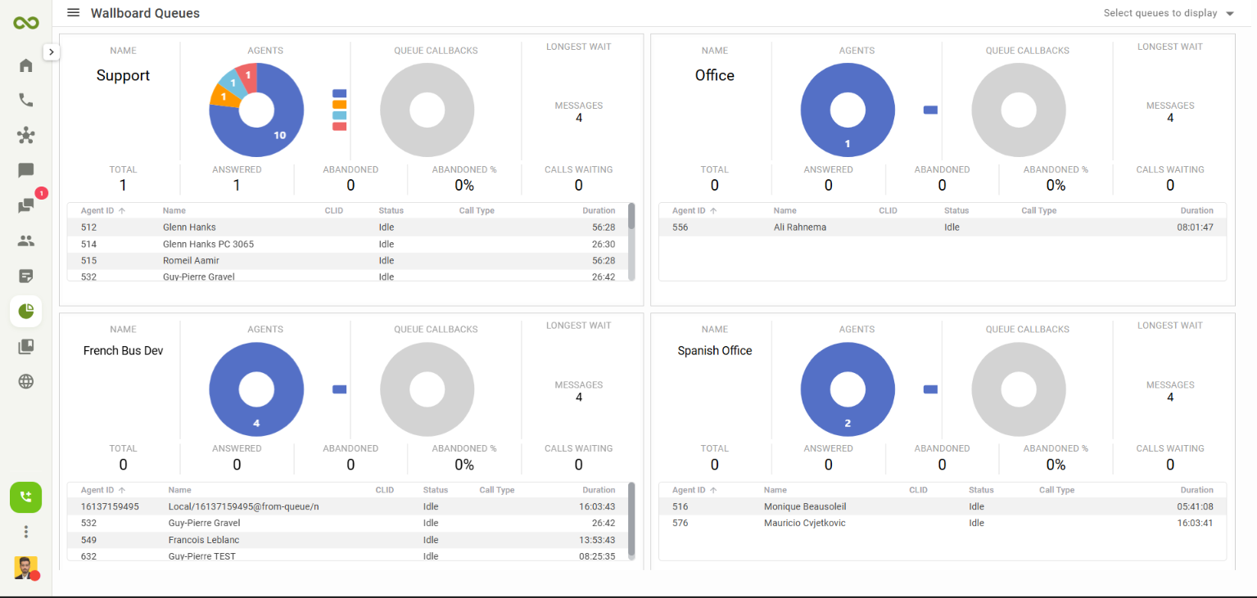Sort Office table by Duration header

click(1197, 211)
